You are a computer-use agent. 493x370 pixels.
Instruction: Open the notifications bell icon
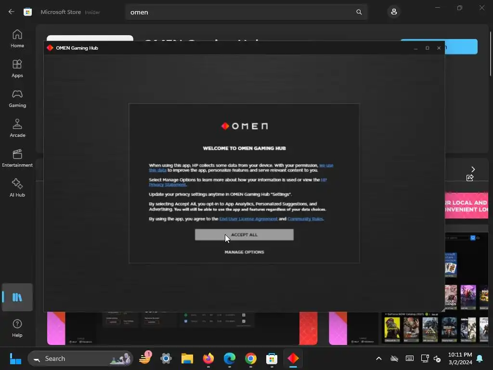coord(480,358)
